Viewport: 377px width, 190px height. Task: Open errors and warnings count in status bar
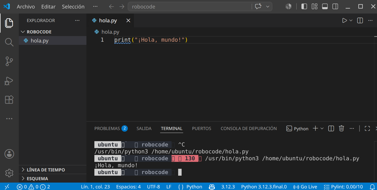click(x=33, y=187)
